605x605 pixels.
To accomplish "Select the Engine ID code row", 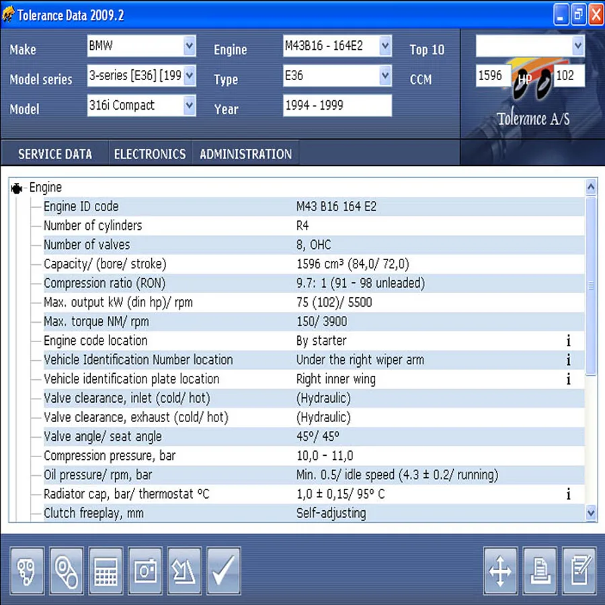I will [x=314, y=206].
